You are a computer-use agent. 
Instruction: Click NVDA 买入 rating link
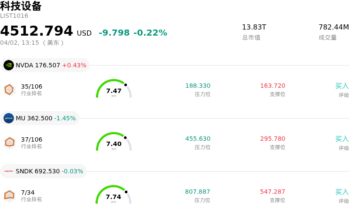tap(342, 86)
